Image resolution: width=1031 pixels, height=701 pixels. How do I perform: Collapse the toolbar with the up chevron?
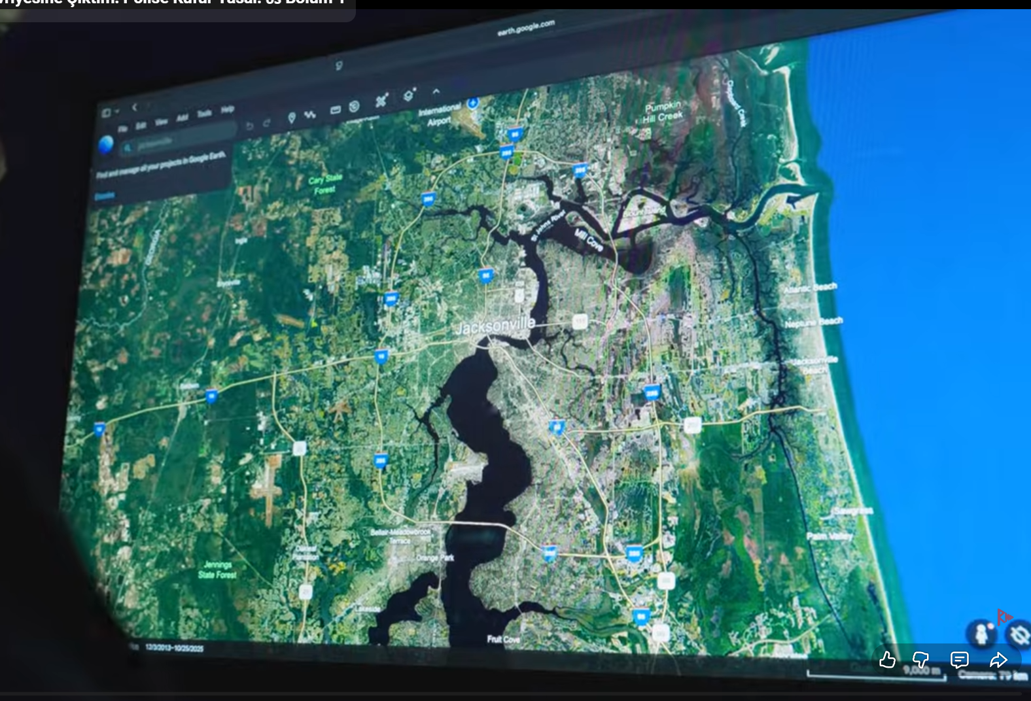[436, 92]
